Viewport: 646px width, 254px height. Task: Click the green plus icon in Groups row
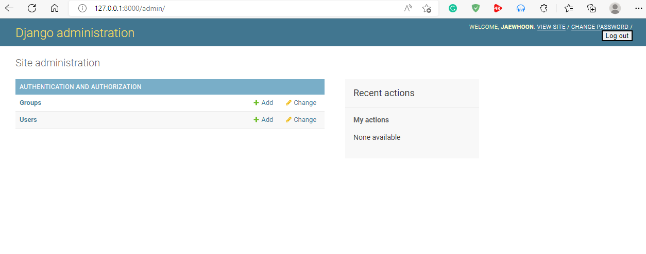pos(256,103)
